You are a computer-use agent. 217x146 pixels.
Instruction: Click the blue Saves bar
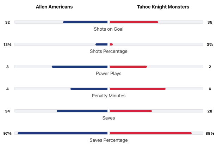click(x=82, y=111)
